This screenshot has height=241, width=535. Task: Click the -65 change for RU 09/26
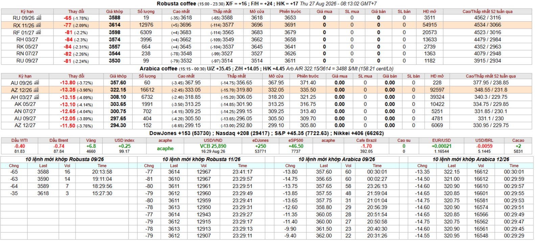[x=68, y=18]
